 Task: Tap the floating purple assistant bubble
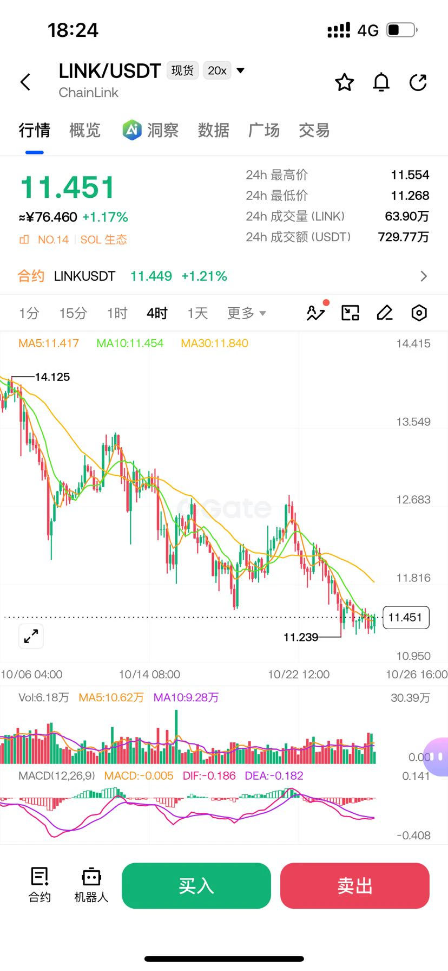(437, 756)
